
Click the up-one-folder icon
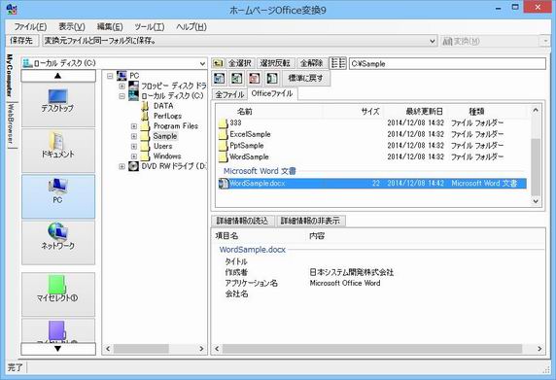218,63
